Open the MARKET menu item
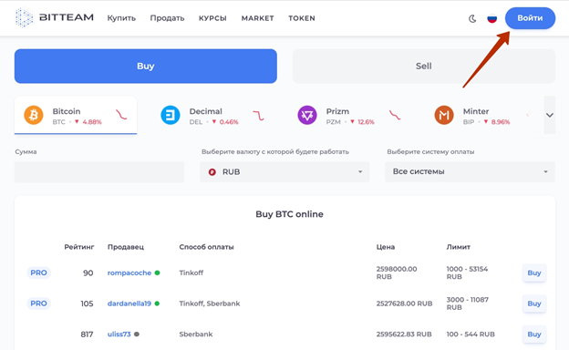569x350 pixels. pos(258,18)
